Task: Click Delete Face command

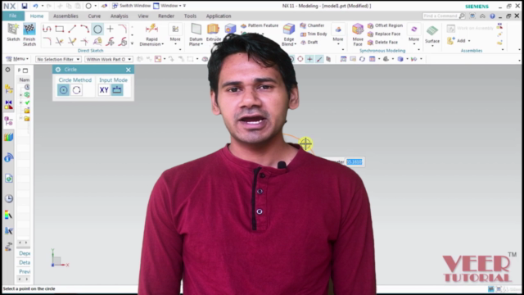Action: click(382, 42)
